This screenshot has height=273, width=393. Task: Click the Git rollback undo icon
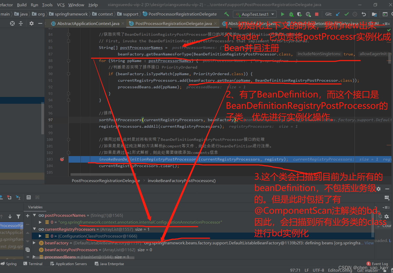(364, 14)
